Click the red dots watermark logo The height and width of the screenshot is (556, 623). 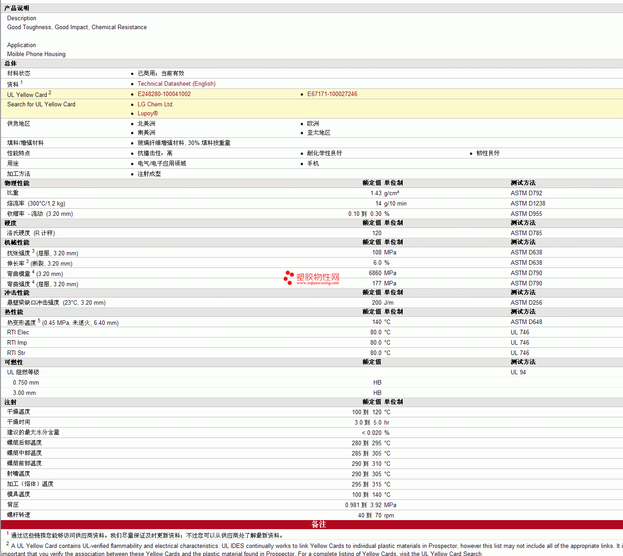[289, 278]
